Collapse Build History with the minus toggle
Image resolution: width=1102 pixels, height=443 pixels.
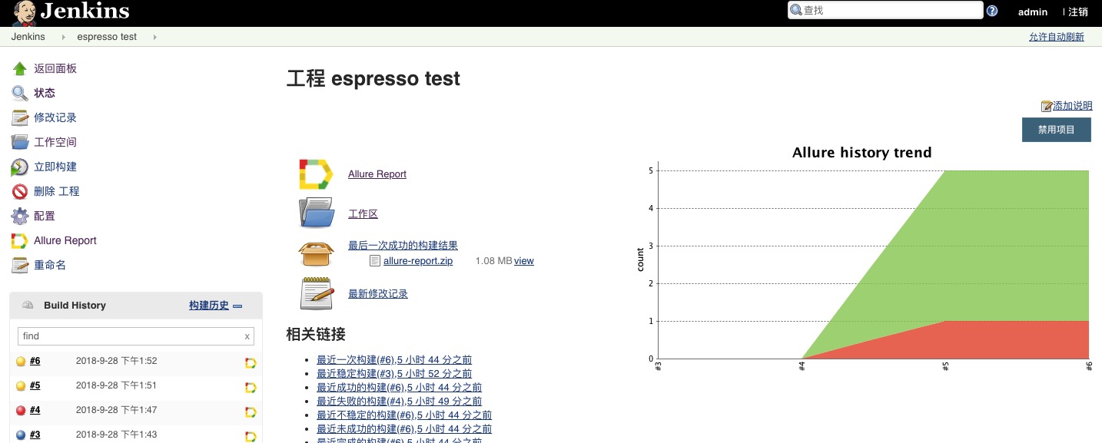coord(237,306)
